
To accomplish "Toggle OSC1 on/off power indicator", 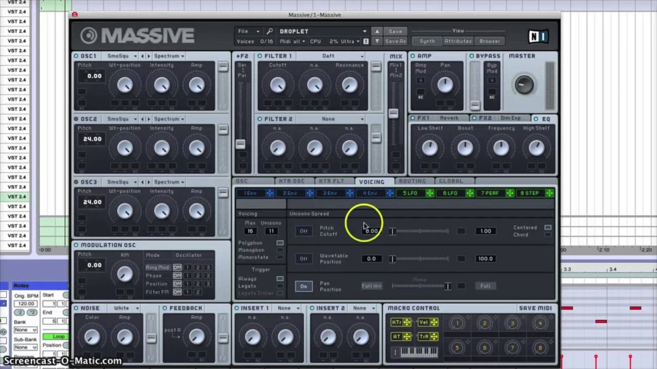I will click(x=76, y=56).
